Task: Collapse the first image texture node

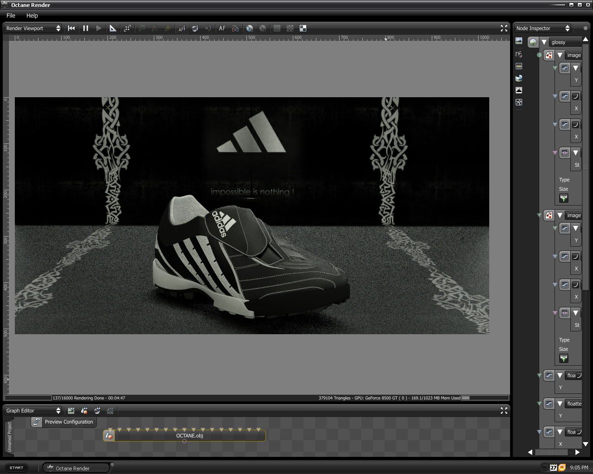Action: [560, 55]
